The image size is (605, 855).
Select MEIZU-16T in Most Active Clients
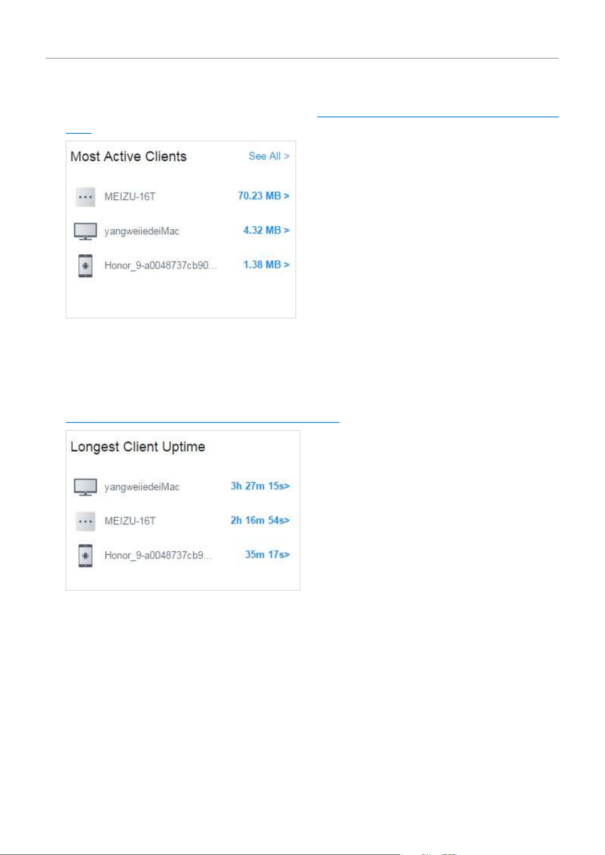130,197
